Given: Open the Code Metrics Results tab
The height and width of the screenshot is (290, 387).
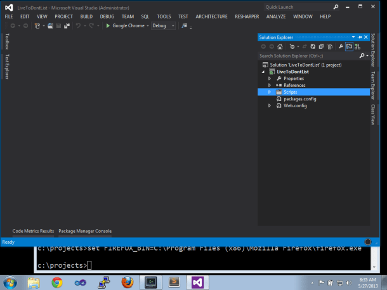Looking at the screenshot, I should point(34,231).
